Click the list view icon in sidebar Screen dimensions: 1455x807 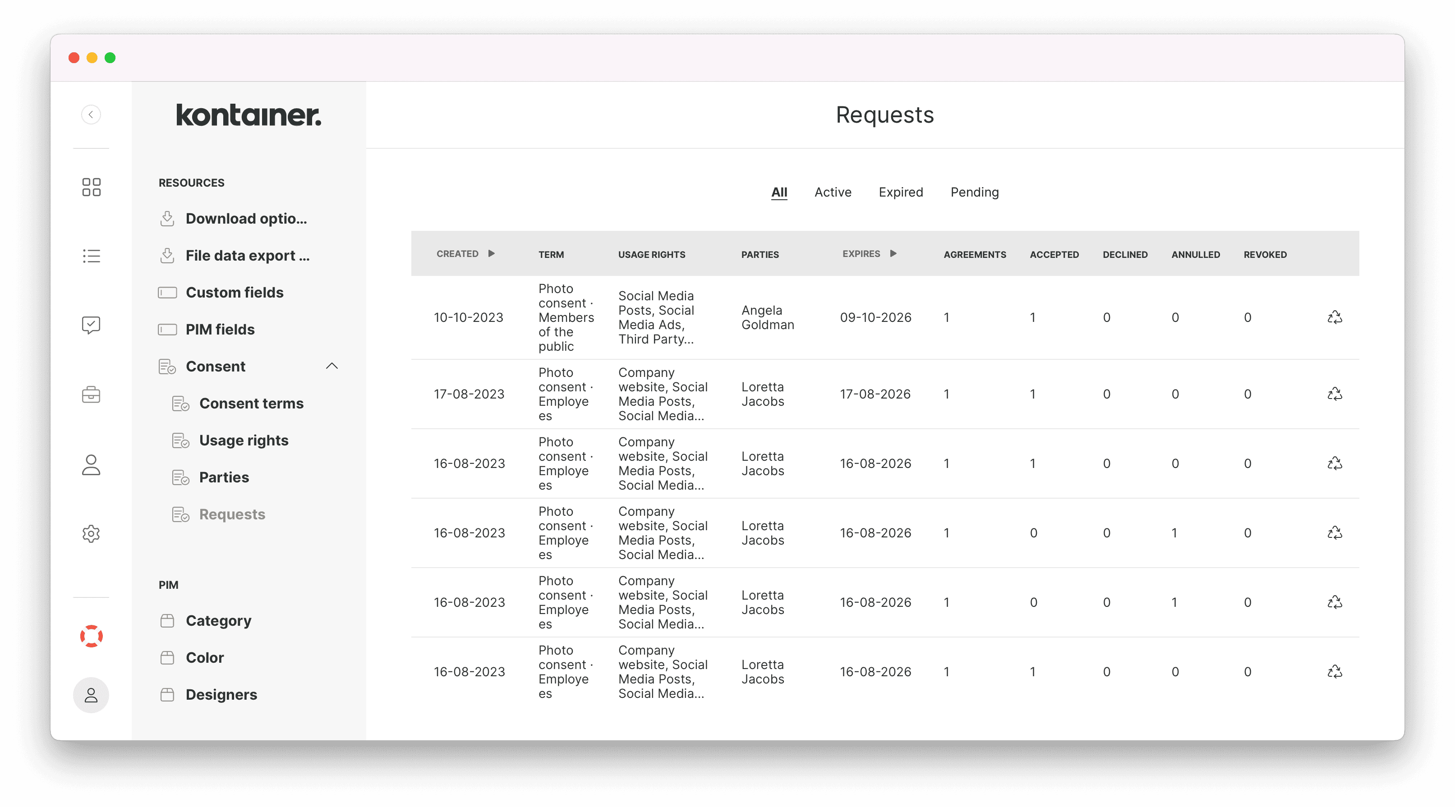(92, 256)
